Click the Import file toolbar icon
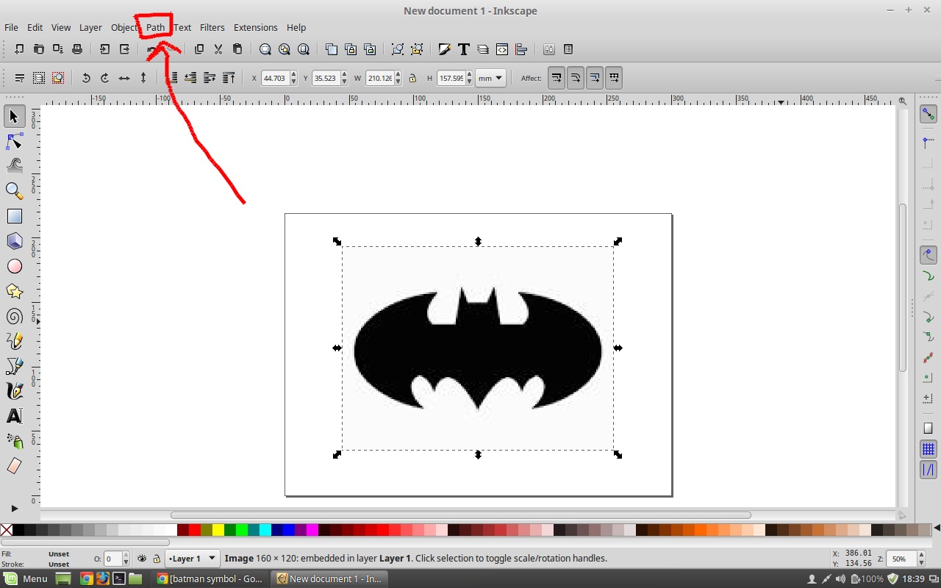941x588 pixels. pos(105,49)
